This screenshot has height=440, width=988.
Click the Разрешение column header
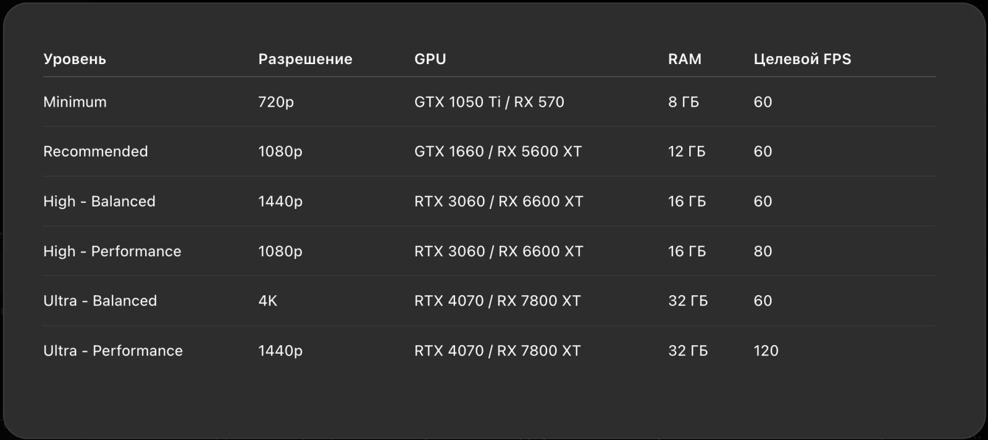coord(305,59)
